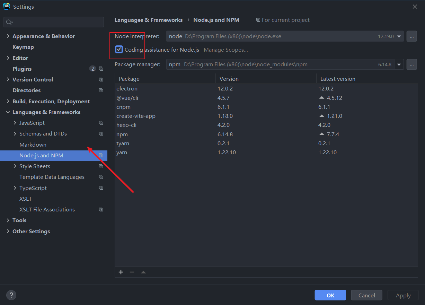Image resolution: width=425 pixels, height=305 pixels.
Task: Click project icon beside Version Control
Action: [101, 79]
